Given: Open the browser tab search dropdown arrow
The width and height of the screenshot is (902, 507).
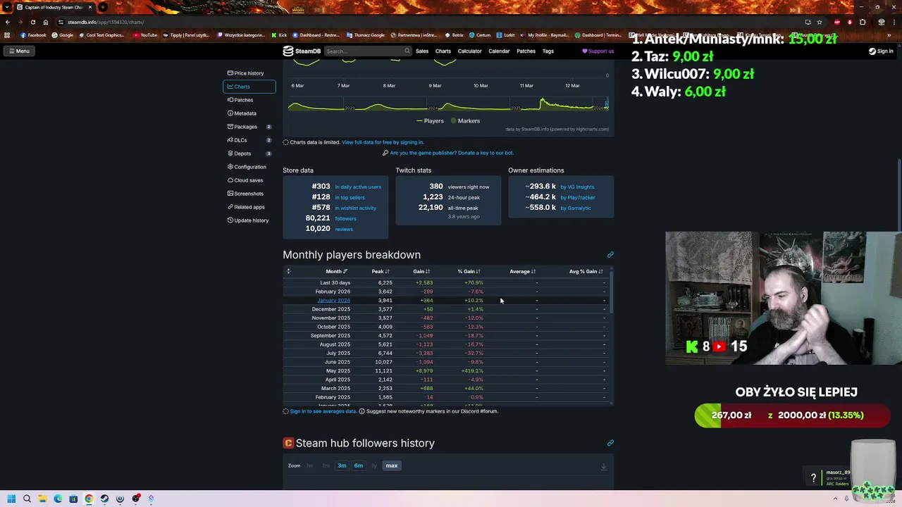Looking at the screenshot, I should [7, 7].
